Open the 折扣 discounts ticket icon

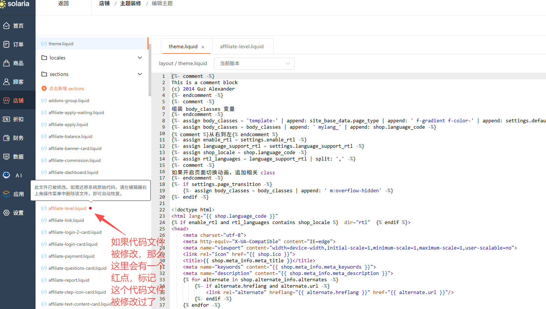(6, 119)
